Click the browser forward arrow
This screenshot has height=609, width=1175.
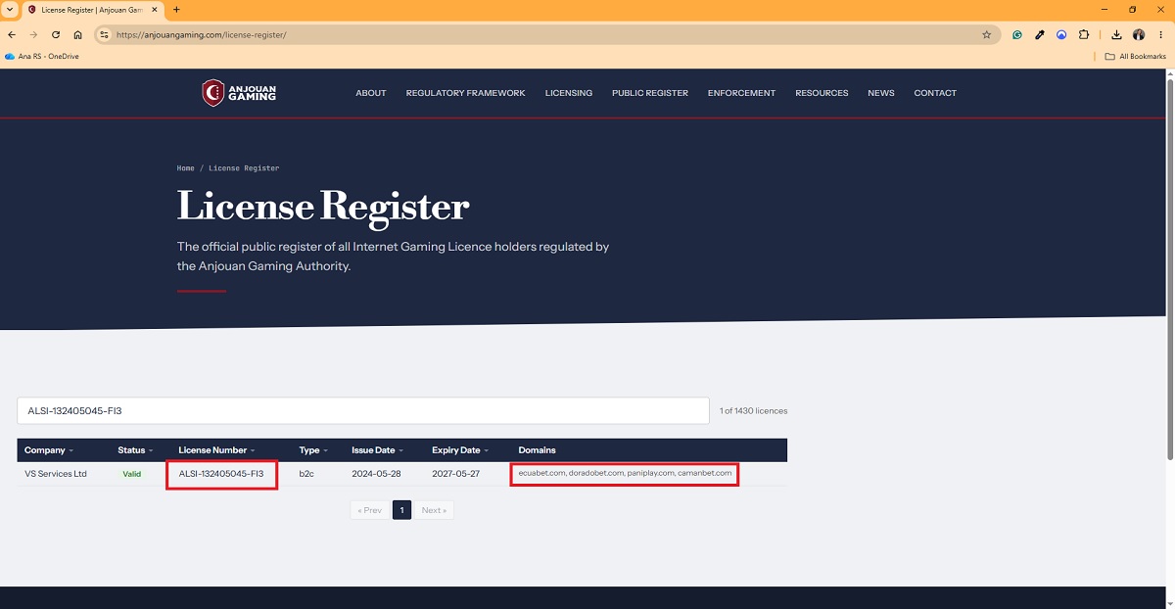click(33, 34)
